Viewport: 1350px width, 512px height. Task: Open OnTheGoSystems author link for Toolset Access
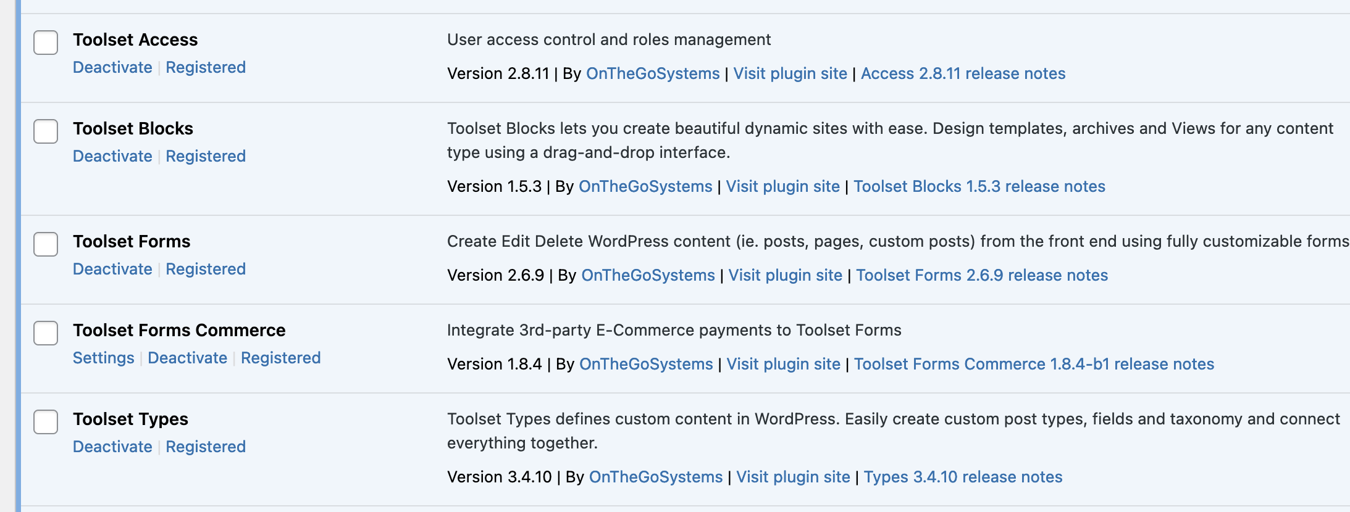pos(653,73)
